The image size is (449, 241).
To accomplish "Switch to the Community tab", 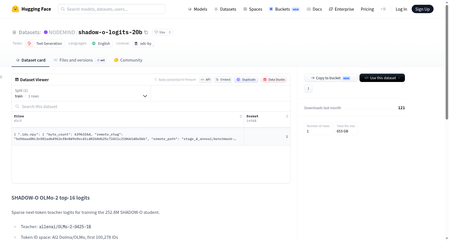I will click(x=128, y=60).
